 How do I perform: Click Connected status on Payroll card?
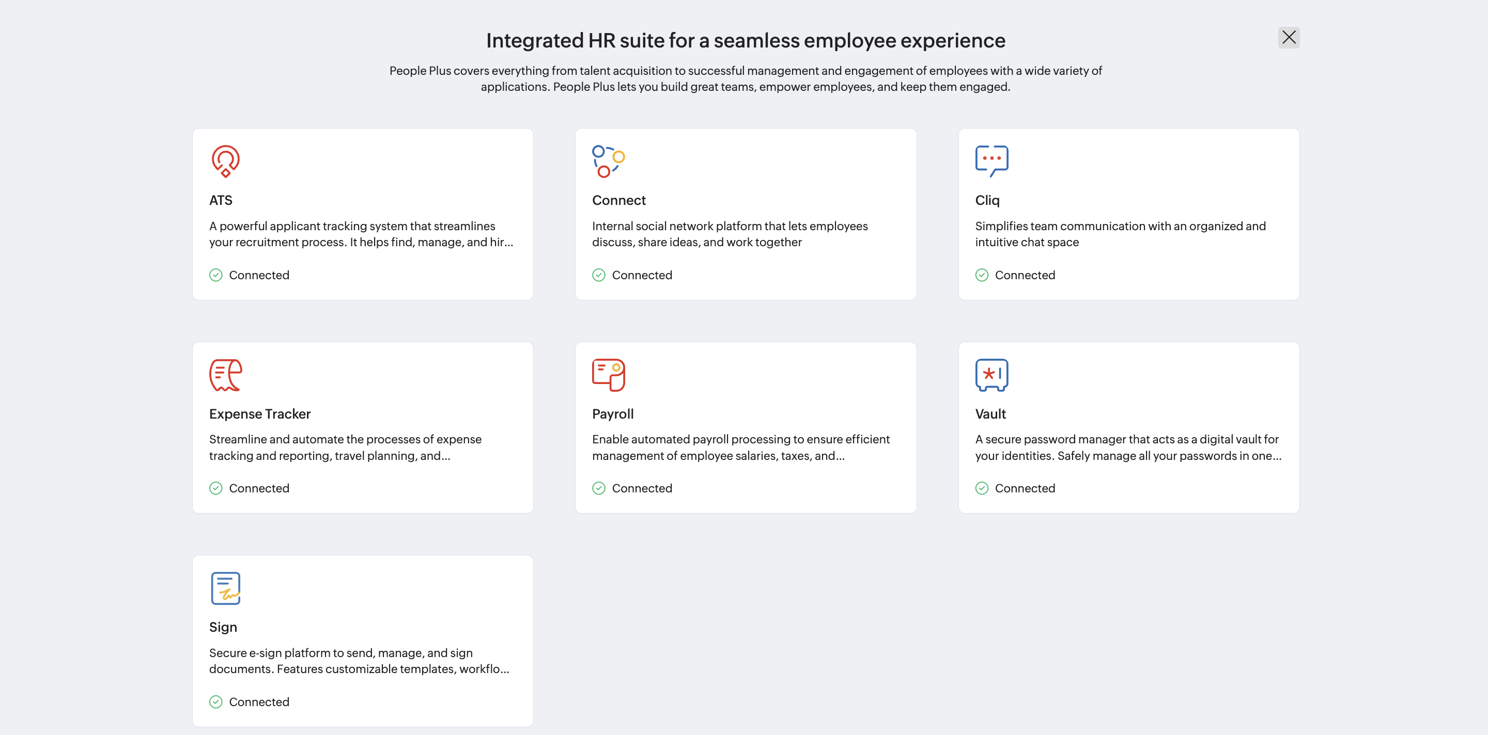pos(641,489)
